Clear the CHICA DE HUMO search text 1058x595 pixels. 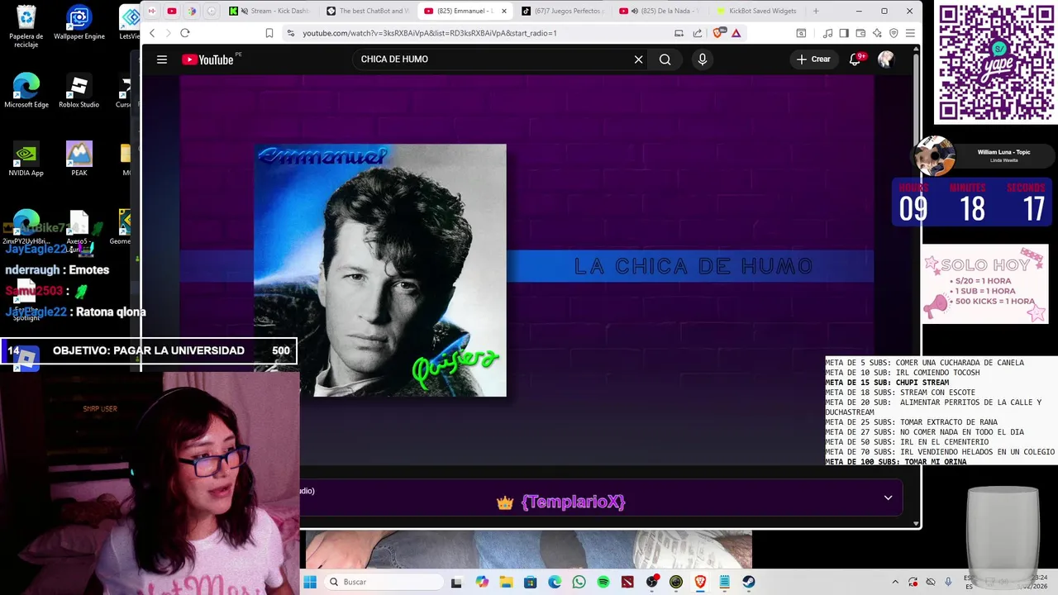638,59
